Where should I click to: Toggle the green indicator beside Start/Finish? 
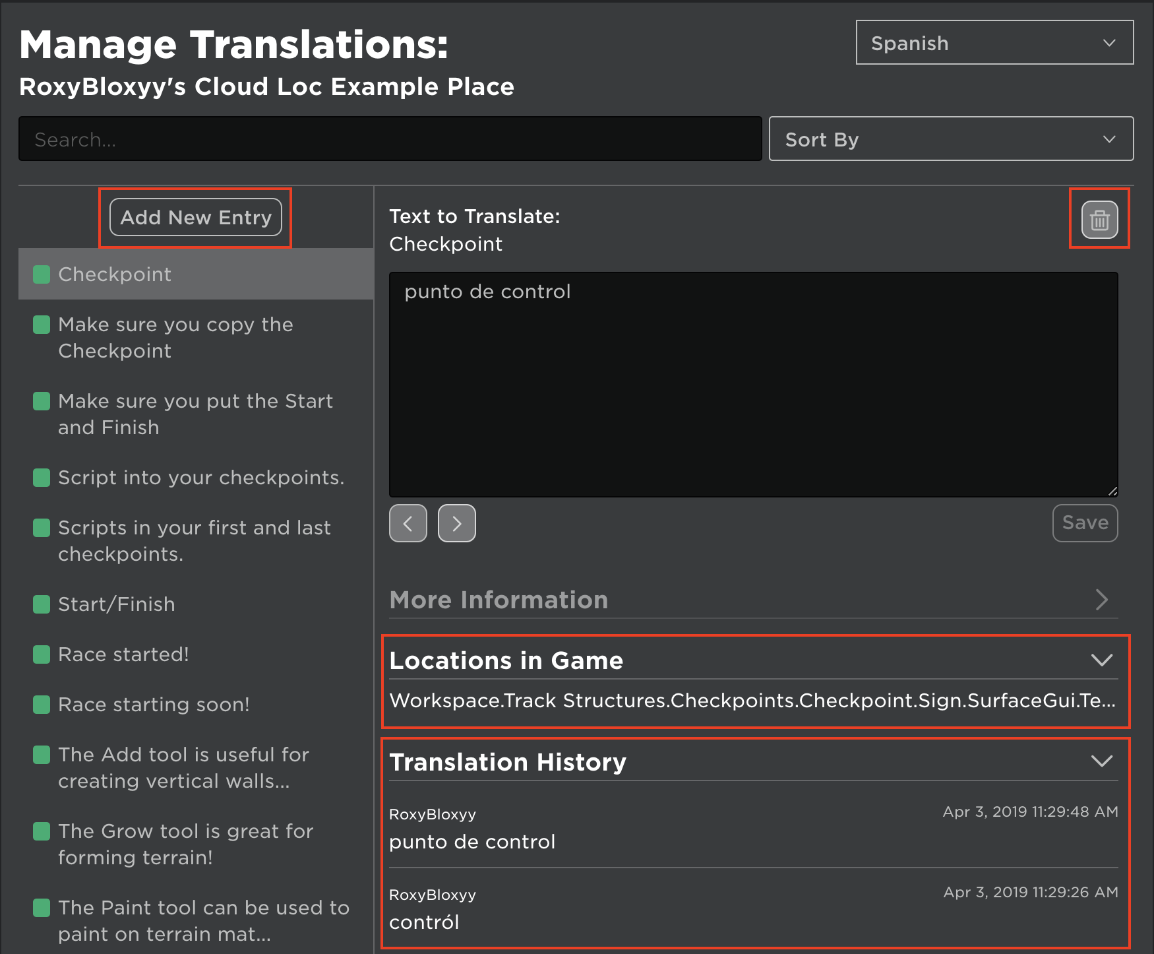41,604
